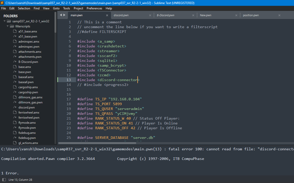The width and height of the screenshot is (294, 183).
Task: Click the '// #include <progress2>' comment line
Action: (103, 85)
